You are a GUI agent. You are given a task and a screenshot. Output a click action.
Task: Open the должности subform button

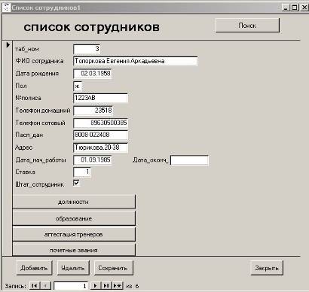click(74, 202)
